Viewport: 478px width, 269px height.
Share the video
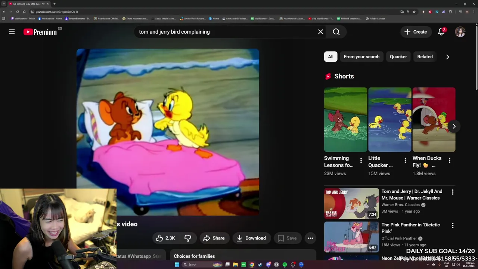(214, 238)
